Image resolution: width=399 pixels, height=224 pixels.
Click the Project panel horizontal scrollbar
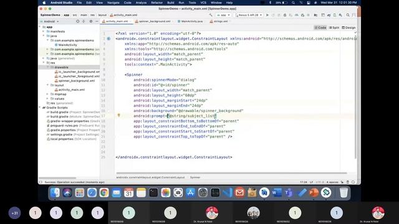[x=57, y=178]
